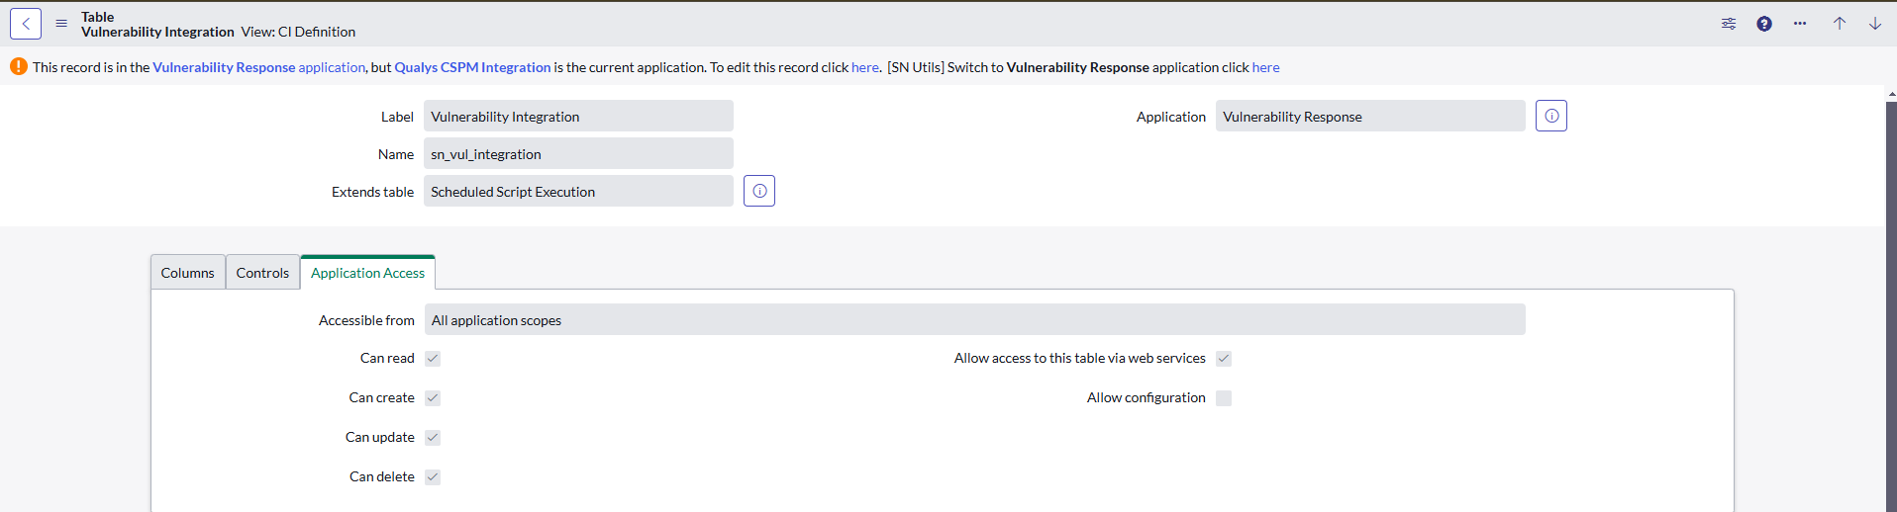1897x512 pixels.
Task: Switch to the Controls tab
Action: pyautogui.click(x=262, y=273)
